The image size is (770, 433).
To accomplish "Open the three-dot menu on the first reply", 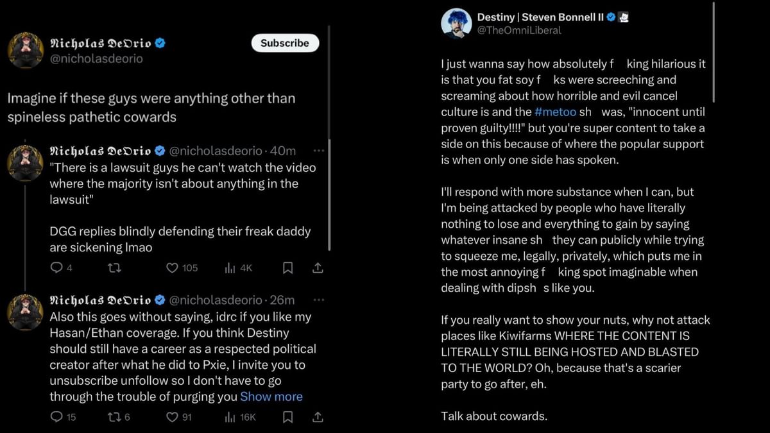I will tap(319, 150).
